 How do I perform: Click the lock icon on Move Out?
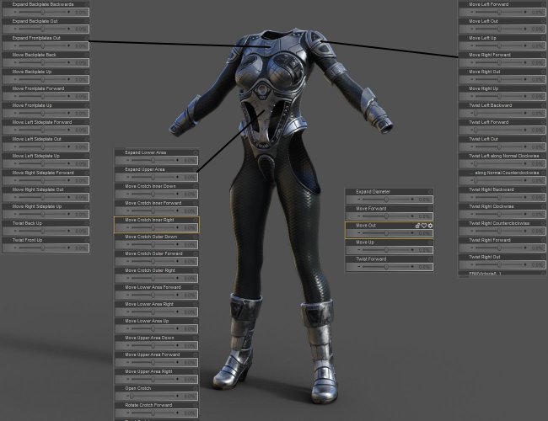pos(417,226)
